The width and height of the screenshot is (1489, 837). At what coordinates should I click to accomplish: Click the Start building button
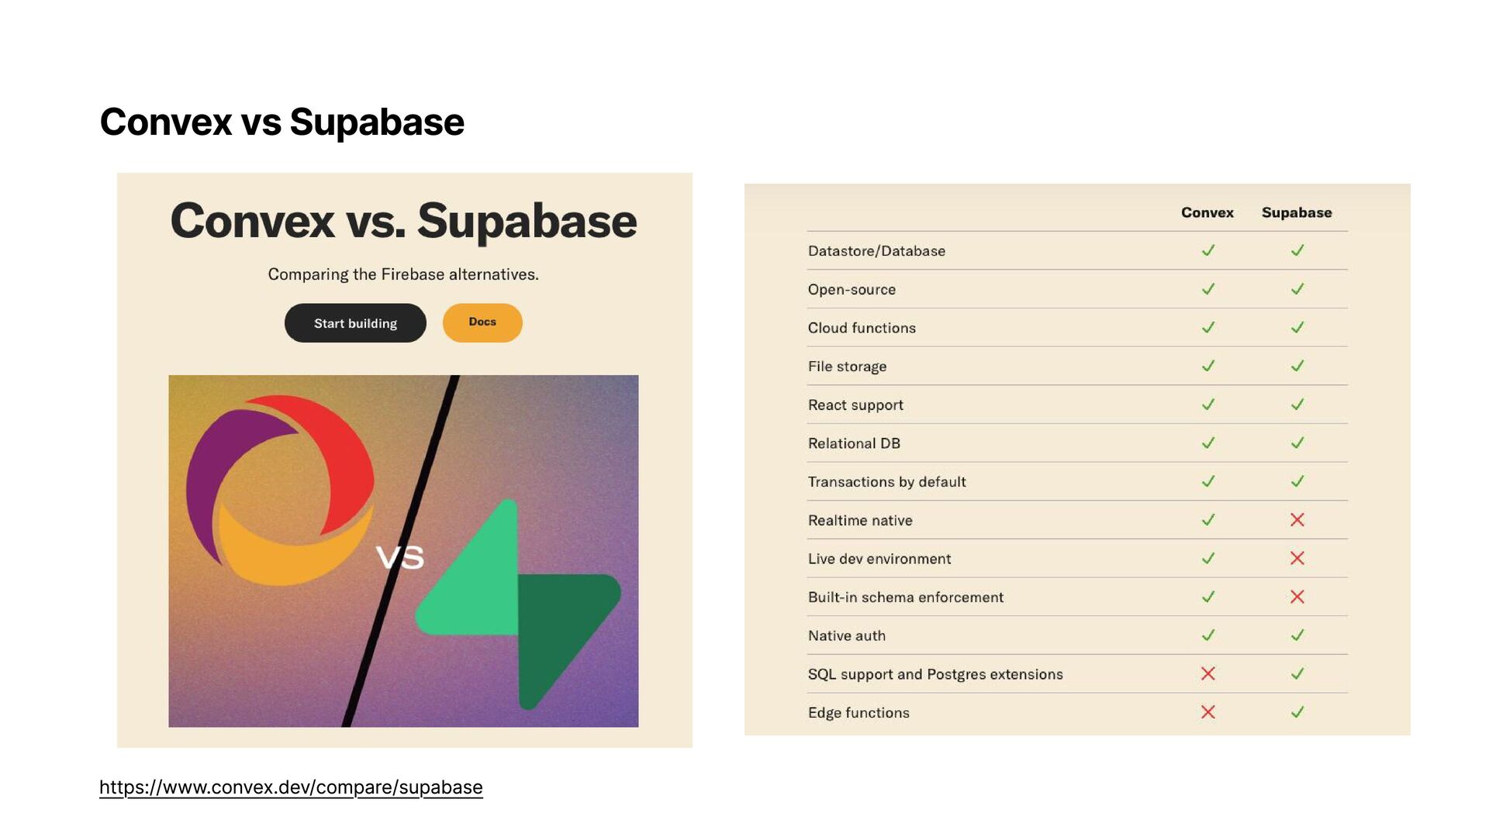[x=355, y=323]
